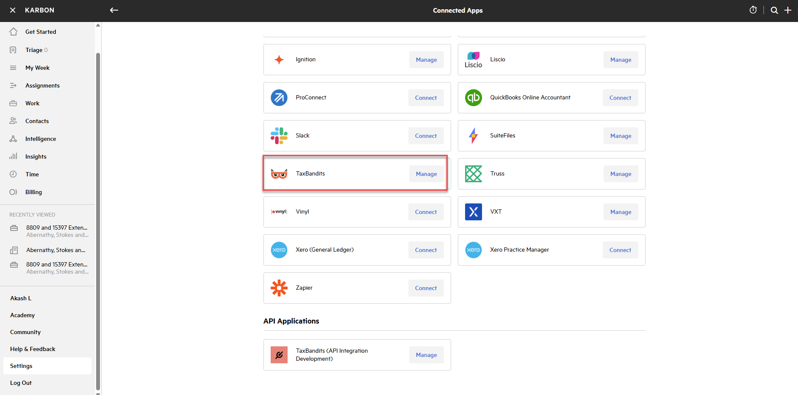The width and height of the screenshot is (798, 395).
Task: Click the Billing sidebar icon
Action: click(x=13, y=192)
